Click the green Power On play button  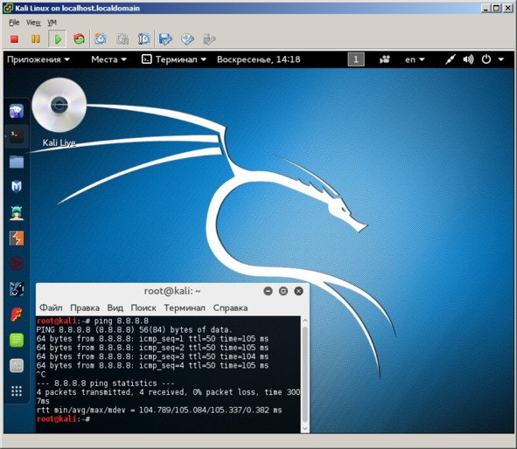point(58,39)
